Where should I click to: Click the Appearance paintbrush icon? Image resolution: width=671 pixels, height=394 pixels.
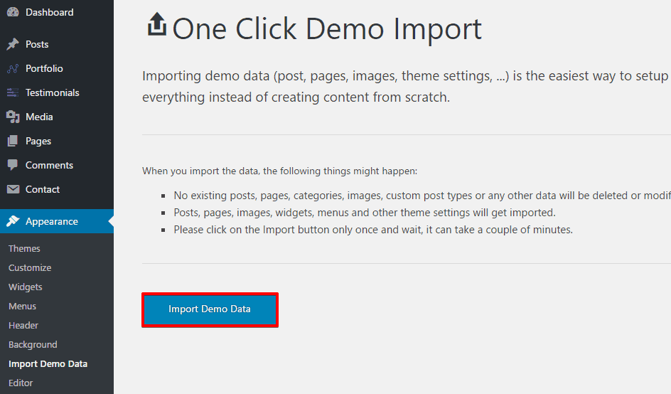[13, 221]
